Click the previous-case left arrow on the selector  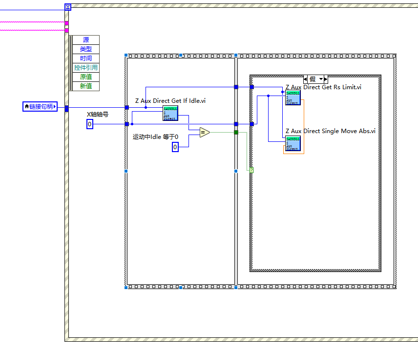306,79
